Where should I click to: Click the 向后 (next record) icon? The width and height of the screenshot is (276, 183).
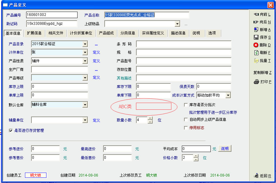point(256,22)
